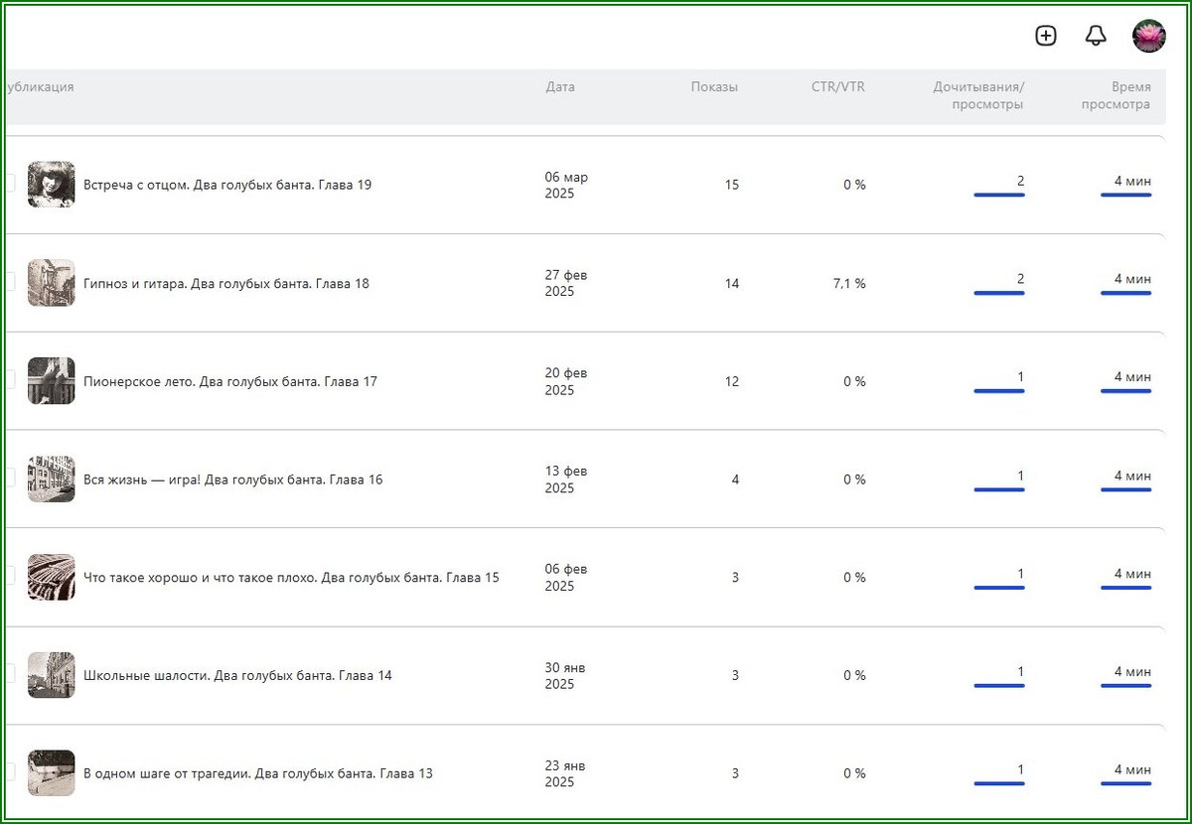Open 'Что такое хорошо и что такое плохо' post
Image resolution: width=1192 pixels, height=824 pixels.
pos(291,578)
